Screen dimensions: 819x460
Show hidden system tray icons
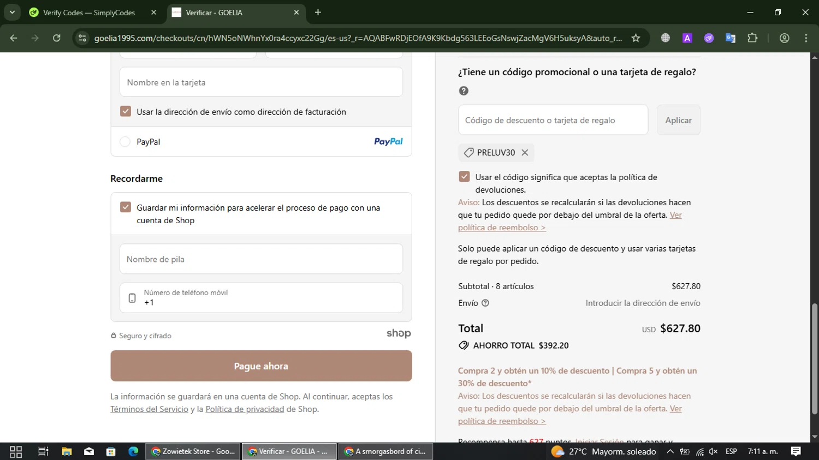coord(670,451)
